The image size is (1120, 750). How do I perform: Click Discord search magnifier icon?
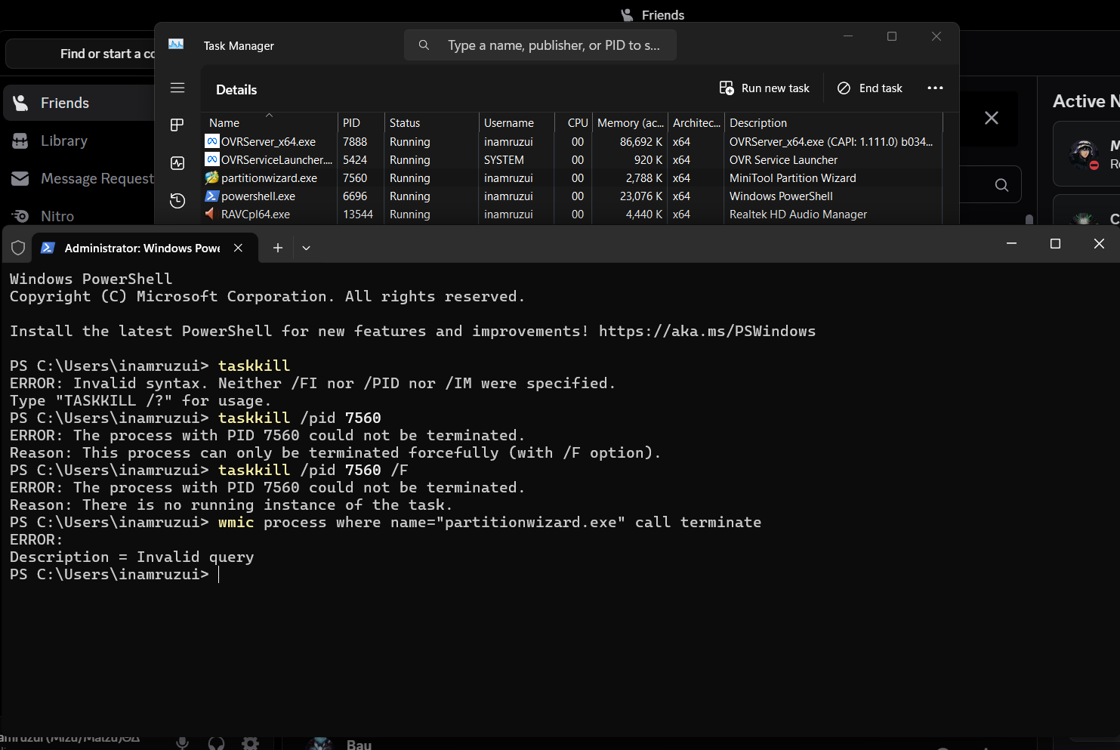(x=1001, y=185)
